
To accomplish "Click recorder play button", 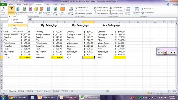I will pos(175,53).
